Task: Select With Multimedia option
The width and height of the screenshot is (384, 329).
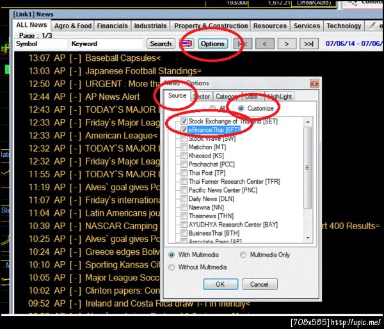Action: [x=172, y=255]
